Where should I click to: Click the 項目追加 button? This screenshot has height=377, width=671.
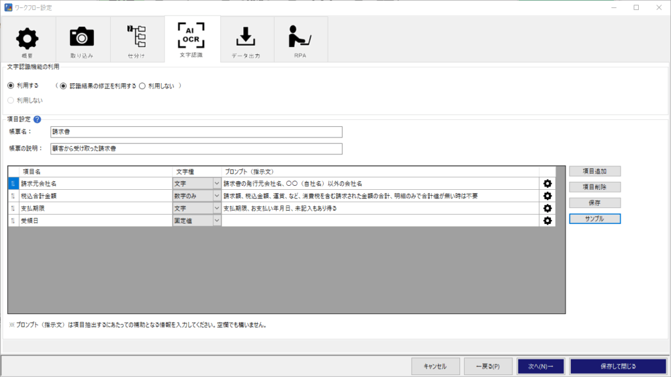[x=594, y=171]
